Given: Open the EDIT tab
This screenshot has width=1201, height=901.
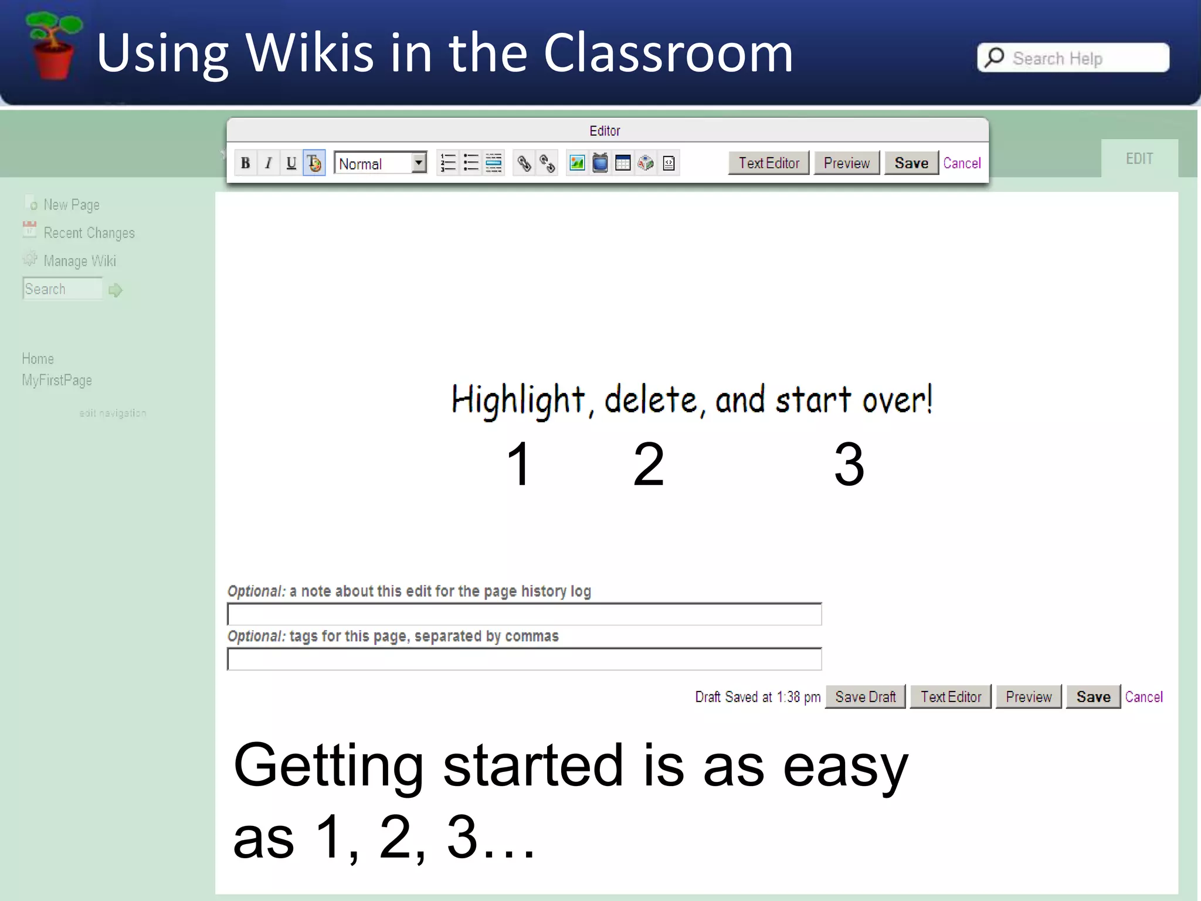Looking at the screenshot, I should (x=1139, y=158).
